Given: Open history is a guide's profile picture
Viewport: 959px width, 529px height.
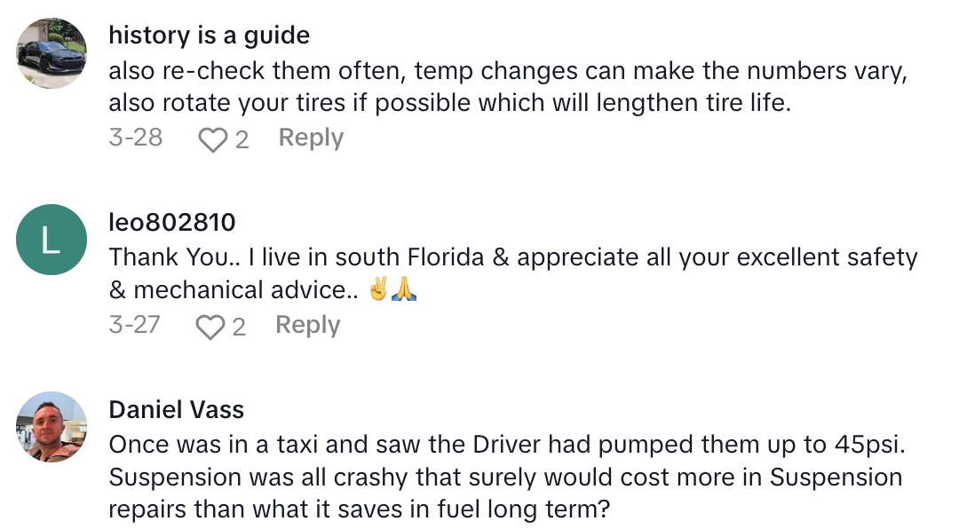Looking at the screenshot, I should click(x=51, y=53).
